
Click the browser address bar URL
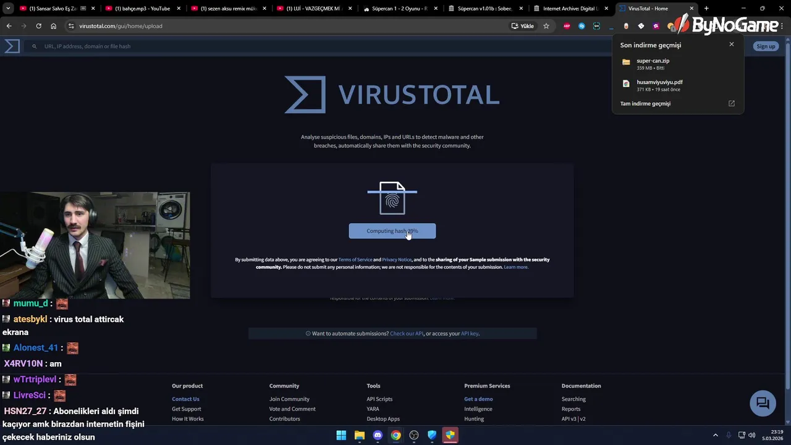click(121, 26)
